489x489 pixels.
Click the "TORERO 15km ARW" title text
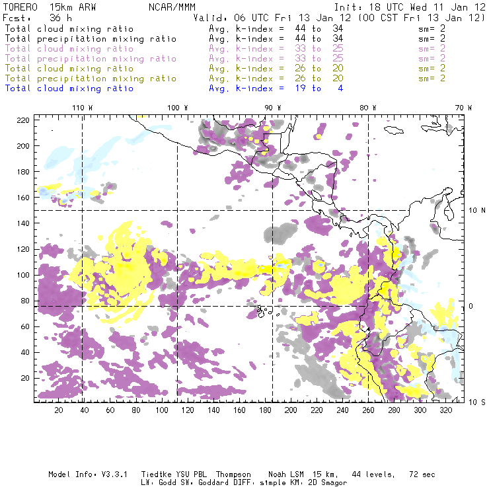50,7
